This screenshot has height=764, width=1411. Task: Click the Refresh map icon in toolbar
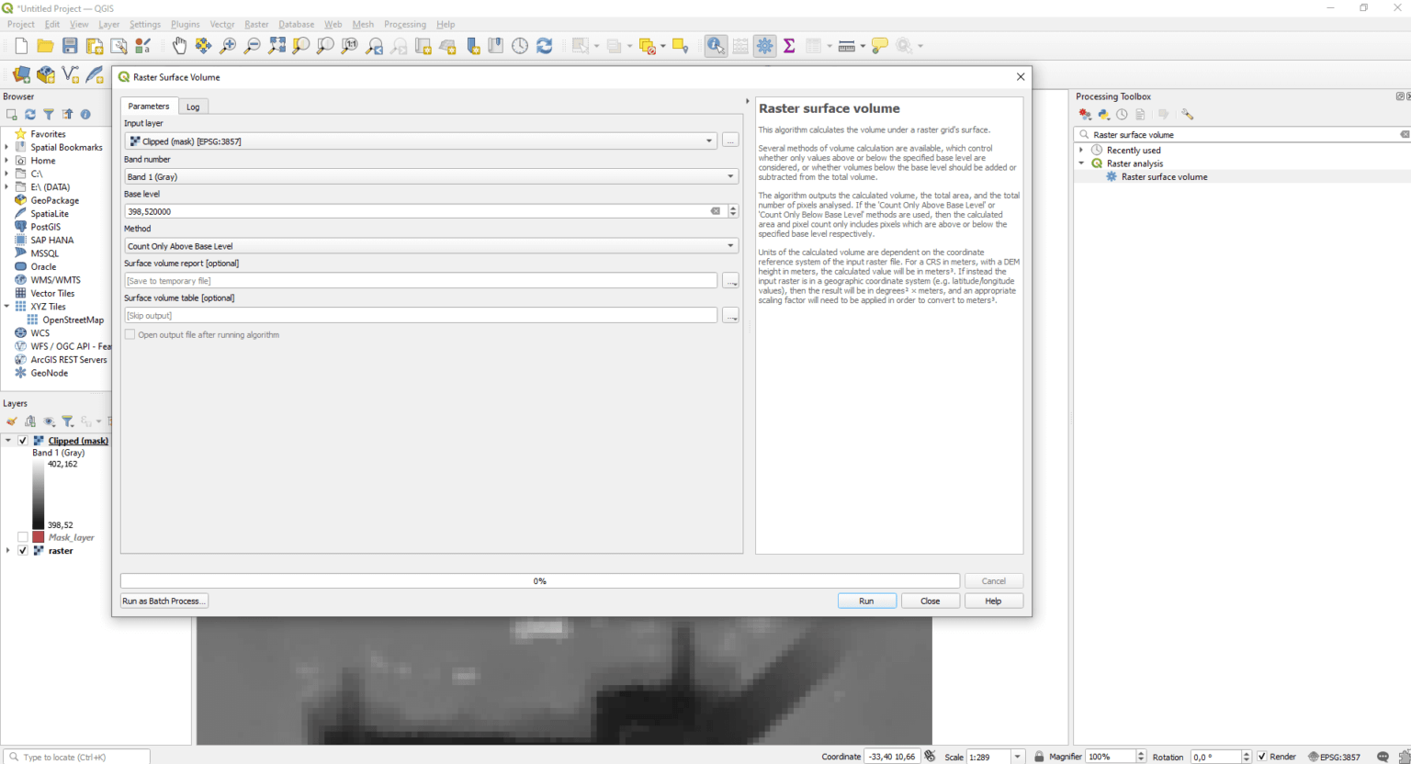pyautogui.click(x=545, y=46)
